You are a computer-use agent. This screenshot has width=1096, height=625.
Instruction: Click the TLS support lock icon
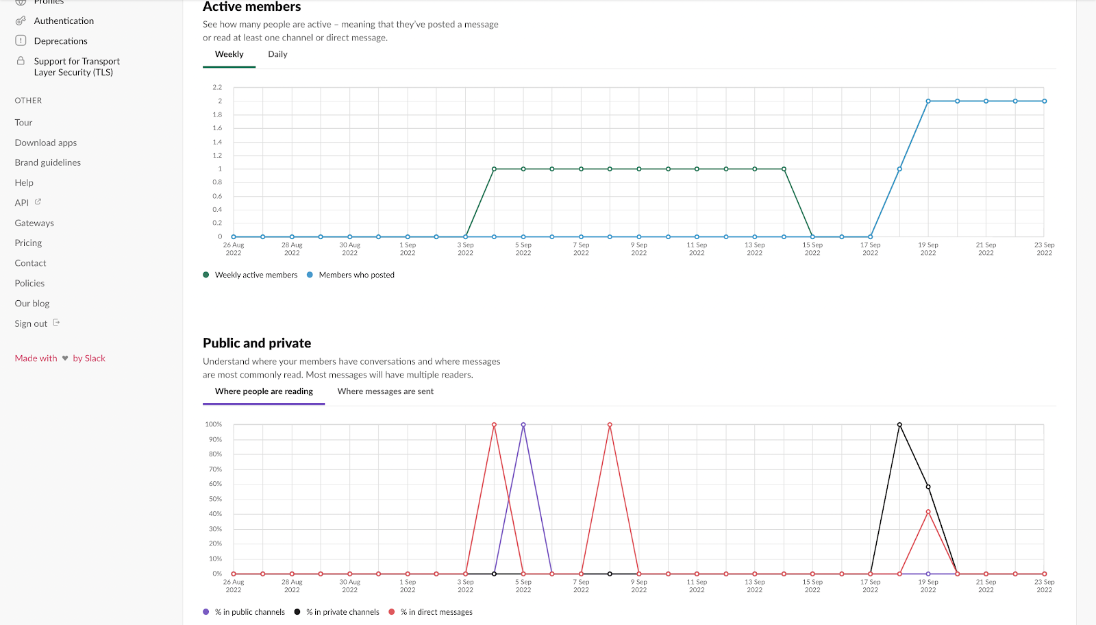21,61
